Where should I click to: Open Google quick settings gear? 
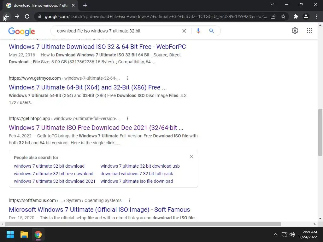pyautogui.click(x=295, y=31)
